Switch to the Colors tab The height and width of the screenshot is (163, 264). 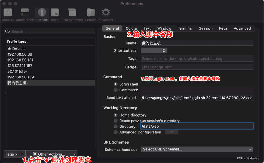click(131, 28)
